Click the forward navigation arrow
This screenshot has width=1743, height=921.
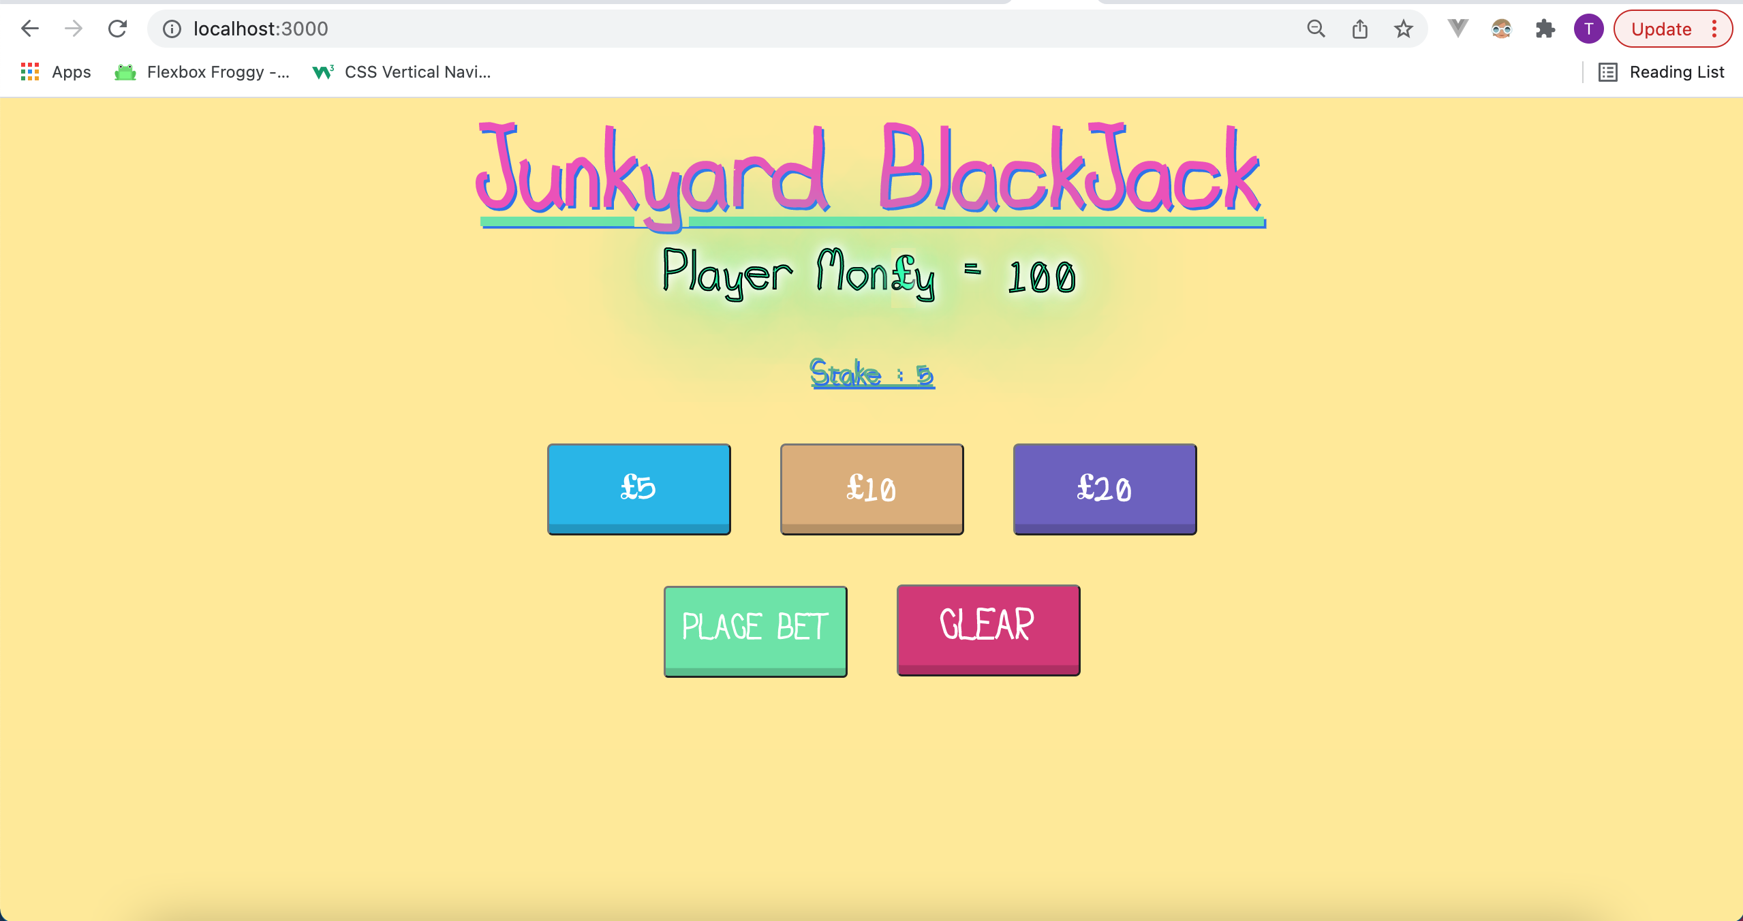(x=74, y=29)
